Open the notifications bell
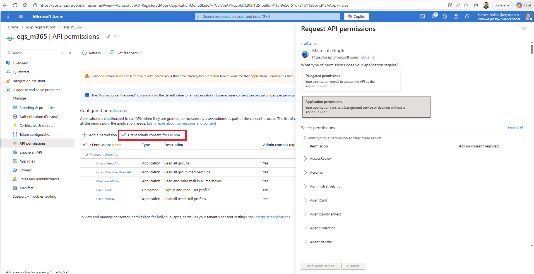 point(434,16)
